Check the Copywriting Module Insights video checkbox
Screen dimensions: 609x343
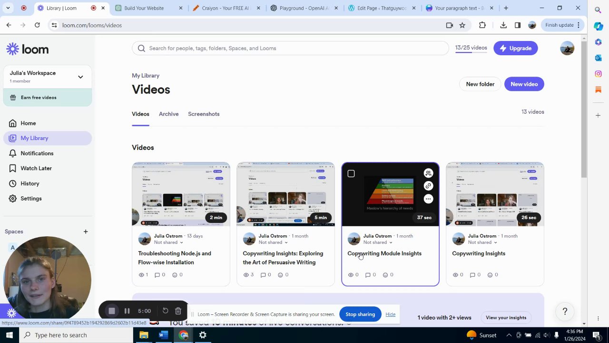click(351, 174)
